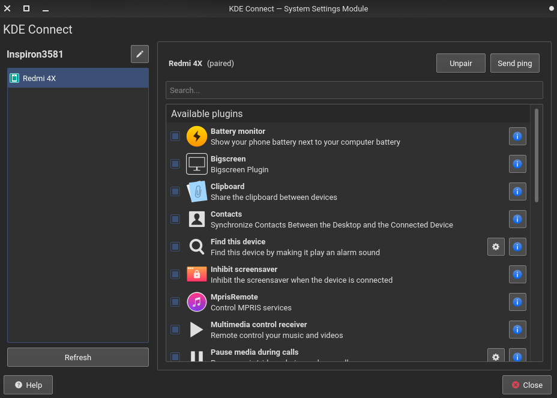This screenshot has height=398, width=557.
Task: Click the Multimedia control play icon
Action: pyautogui.click(x=196, y=330)
